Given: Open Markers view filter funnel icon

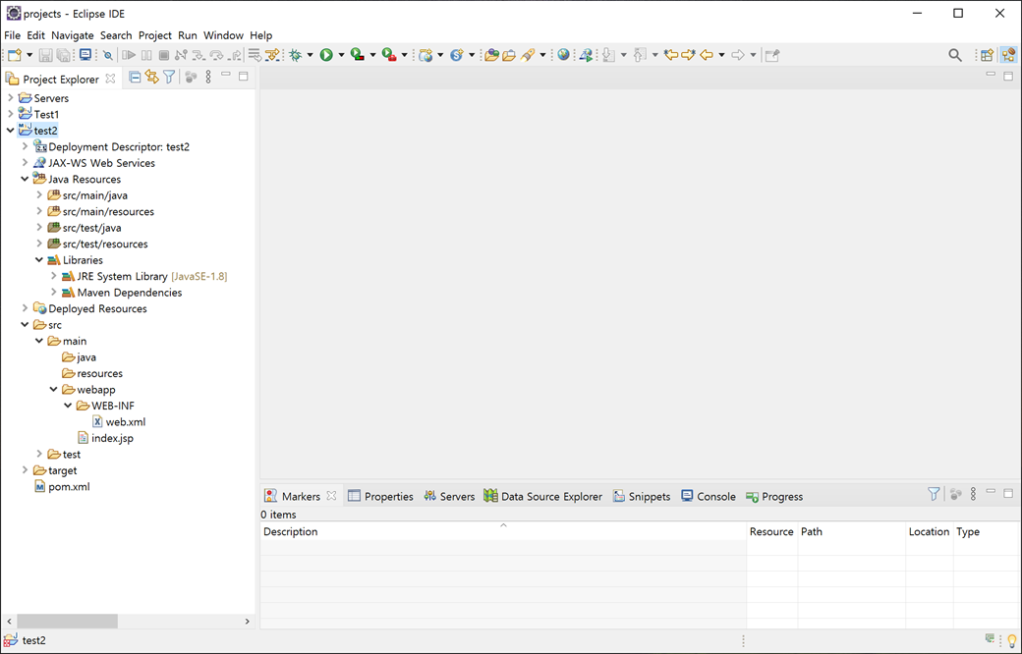Looking at the screenshot, I should coord(934,494).
